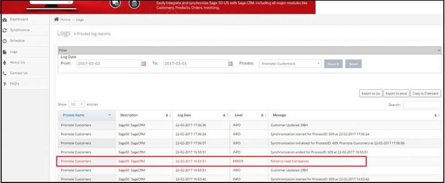Click Export to excel button
This screenshot has width=445, height=183.
pyautogui.click(x=396, y=94)
